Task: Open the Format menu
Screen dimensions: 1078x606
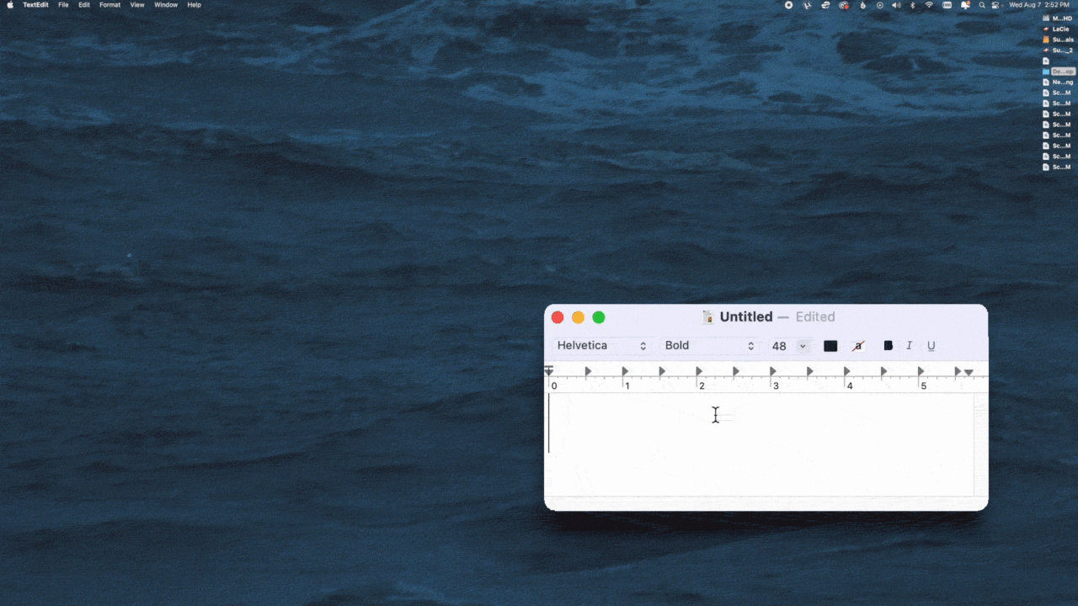Action: point(109,5)
